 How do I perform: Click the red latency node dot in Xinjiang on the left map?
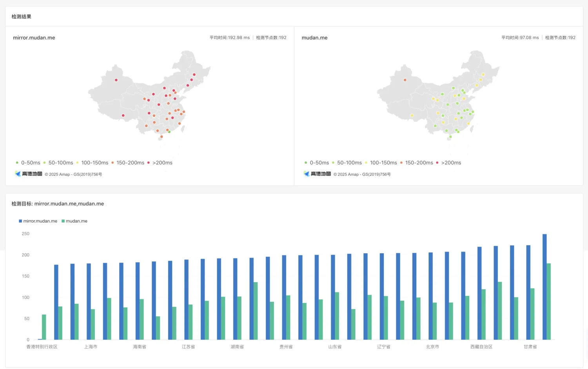tap(116, 80)
